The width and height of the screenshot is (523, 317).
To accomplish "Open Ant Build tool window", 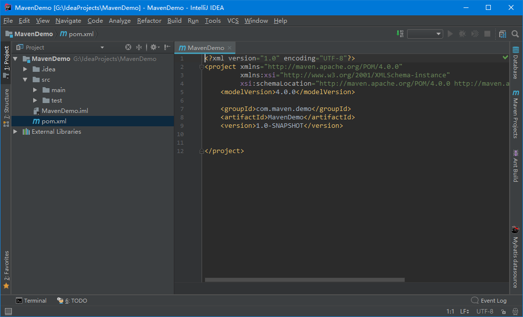I will 516,165.
